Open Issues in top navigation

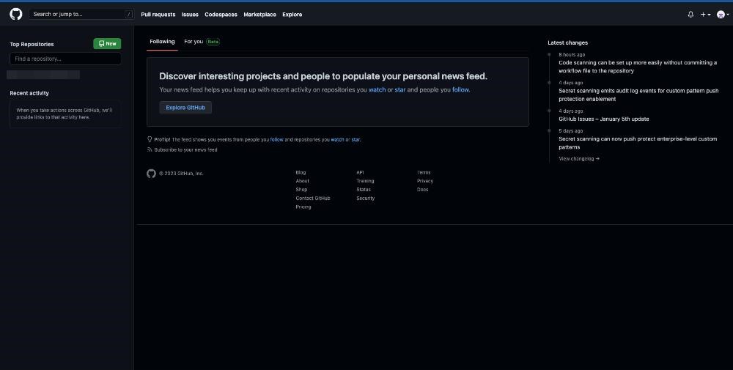coord(190,15)
